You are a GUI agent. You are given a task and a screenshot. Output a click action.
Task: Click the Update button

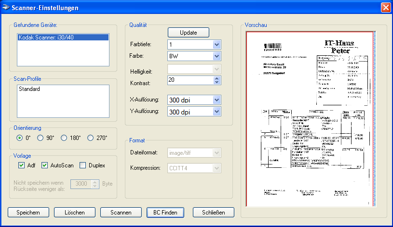coord(189,33)
